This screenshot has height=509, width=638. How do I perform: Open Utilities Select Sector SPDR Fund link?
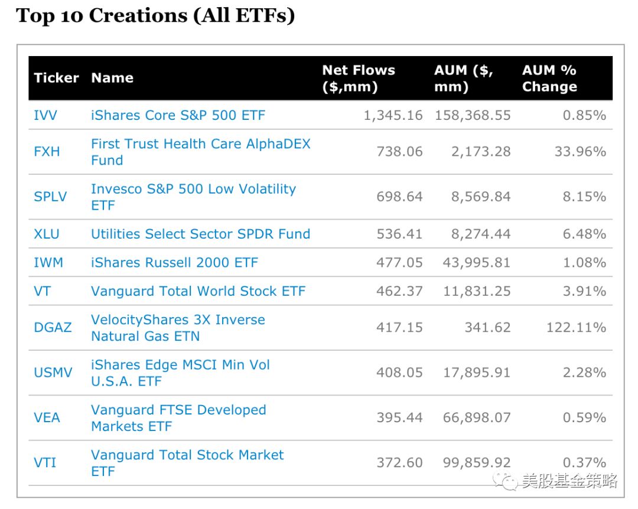[200, 234]
